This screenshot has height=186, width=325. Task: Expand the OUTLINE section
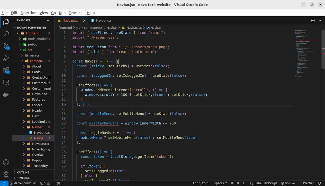tap(34, 172)
